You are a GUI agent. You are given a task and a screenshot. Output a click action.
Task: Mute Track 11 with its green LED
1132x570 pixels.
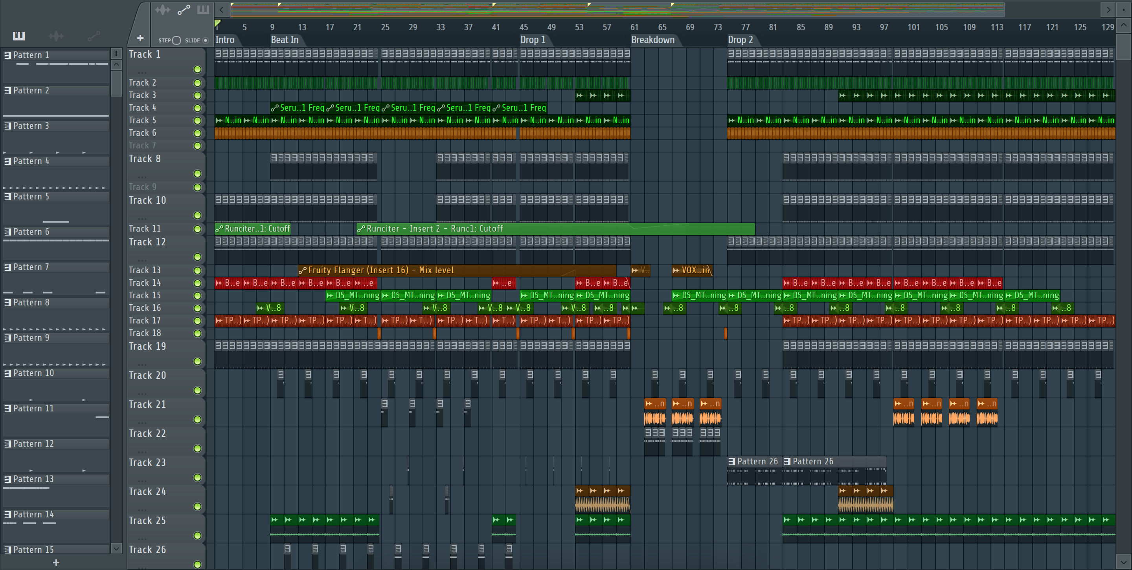[197, 229]
